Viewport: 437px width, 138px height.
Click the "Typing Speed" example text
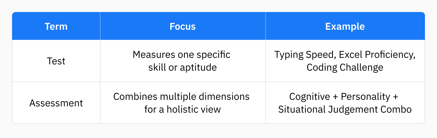(305, 55)
